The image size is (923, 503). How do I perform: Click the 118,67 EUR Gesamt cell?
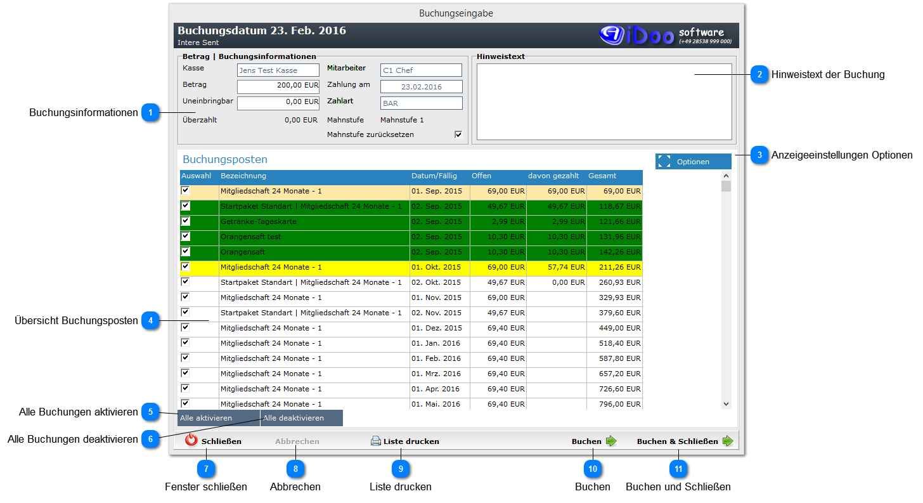614,206
